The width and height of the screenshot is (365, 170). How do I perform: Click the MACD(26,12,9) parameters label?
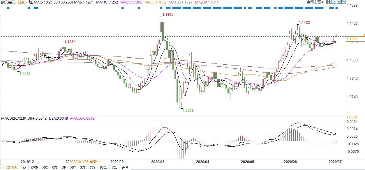coord(14,118)
